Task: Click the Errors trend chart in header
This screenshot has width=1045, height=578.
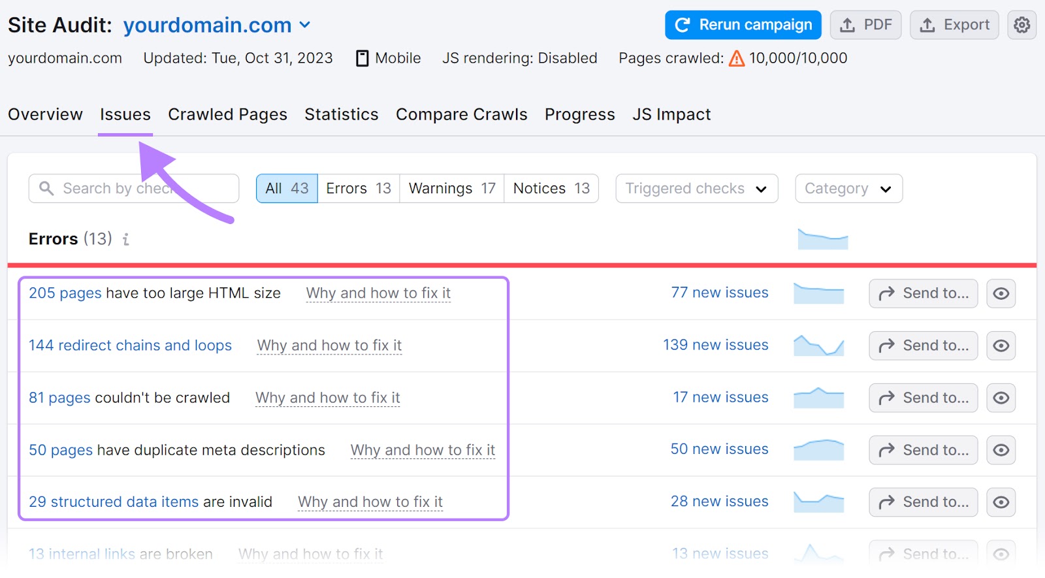Action: [x=822, y=239]
